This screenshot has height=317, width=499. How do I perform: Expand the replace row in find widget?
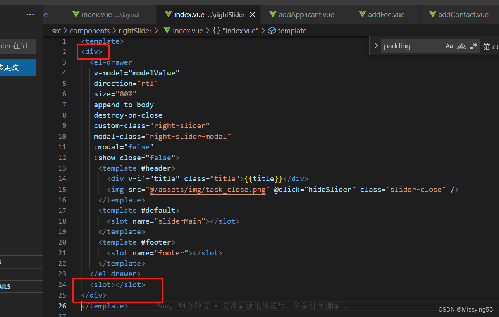tap(375, 46)
